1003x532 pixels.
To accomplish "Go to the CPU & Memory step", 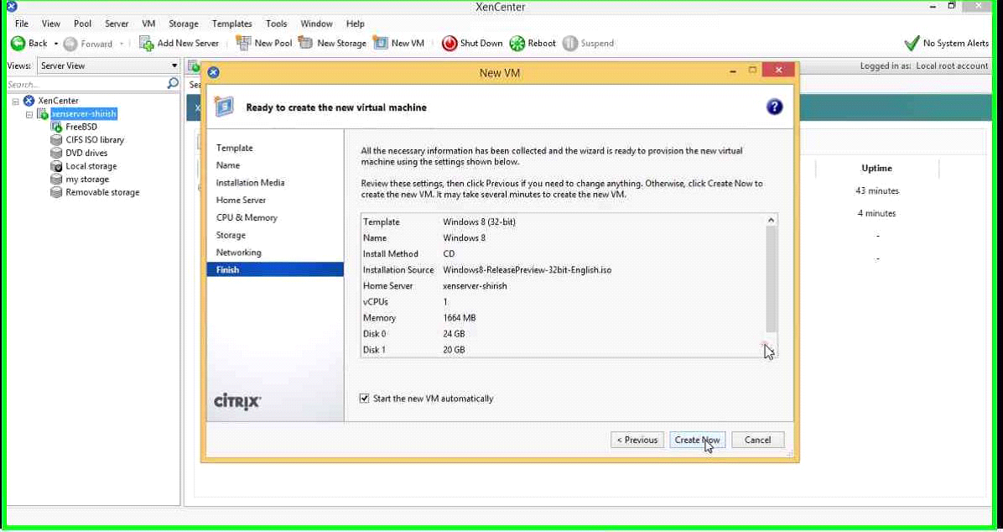I will [275, 217].
